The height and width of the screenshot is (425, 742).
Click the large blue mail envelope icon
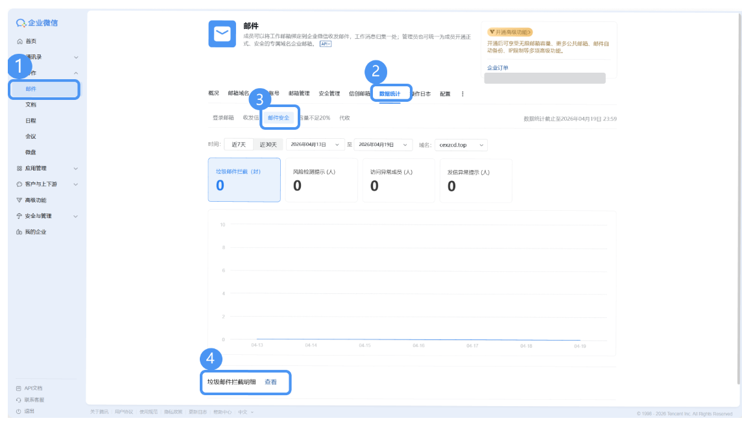click(222, 34)
